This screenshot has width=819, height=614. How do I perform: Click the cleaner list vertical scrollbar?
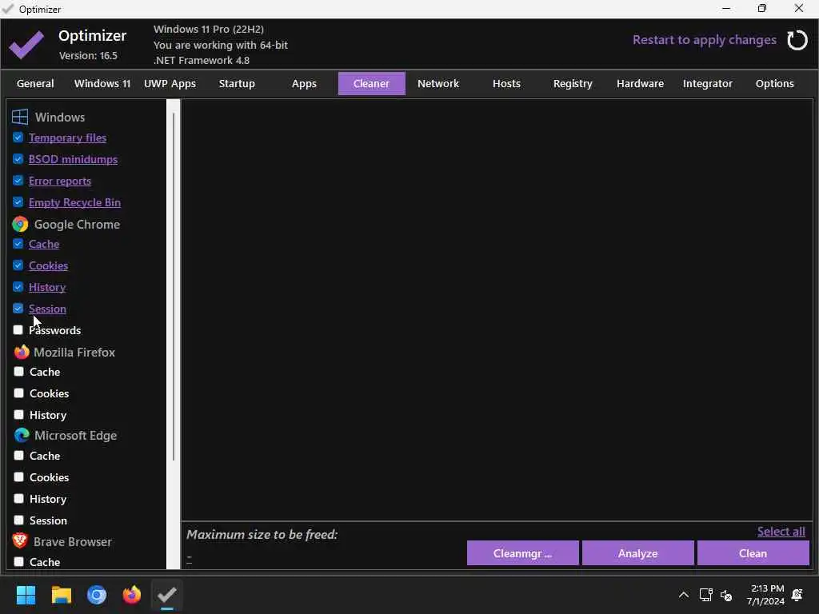coord(174,287)
